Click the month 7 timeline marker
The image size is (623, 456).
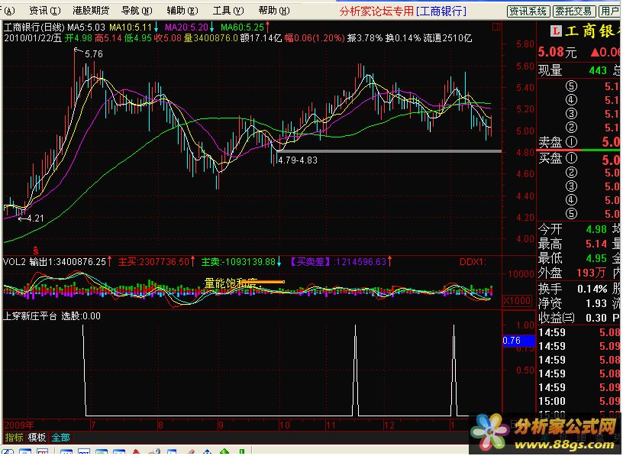tap(93, 425)
